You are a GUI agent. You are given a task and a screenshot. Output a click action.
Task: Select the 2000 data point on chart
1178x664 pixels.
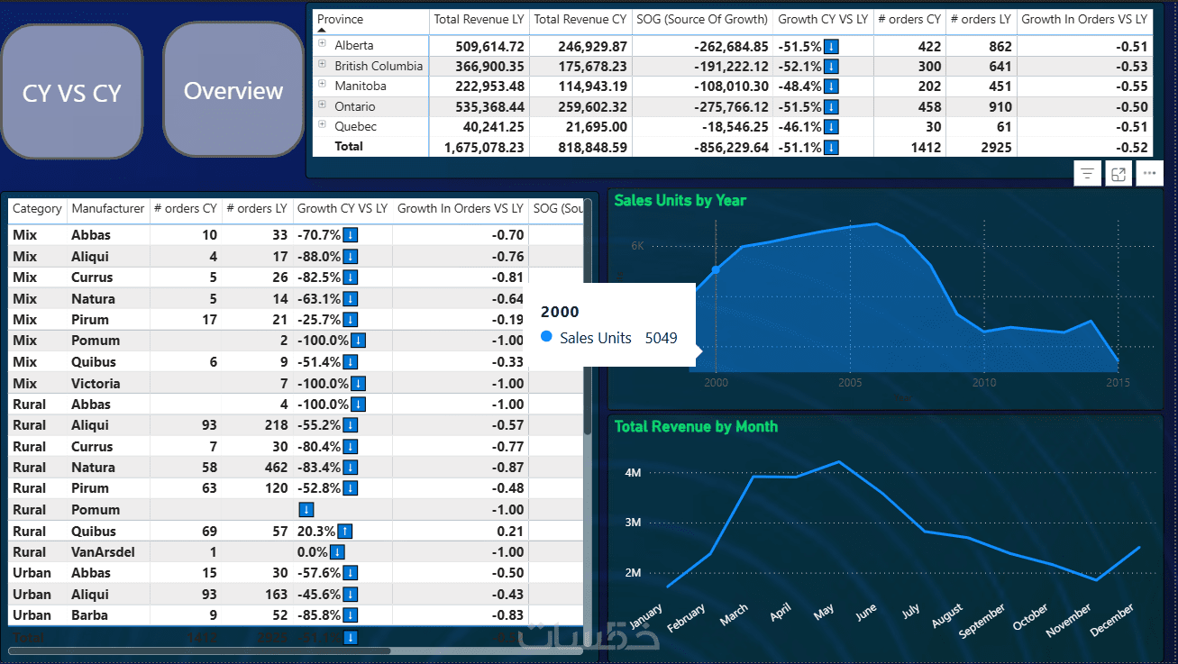click(717, 269)
